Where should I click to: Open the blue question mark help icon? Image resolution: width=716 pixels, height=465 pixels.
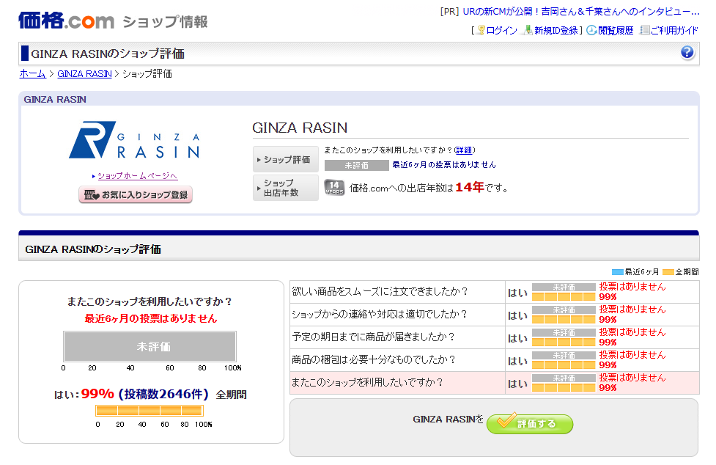tap(687, 53)
